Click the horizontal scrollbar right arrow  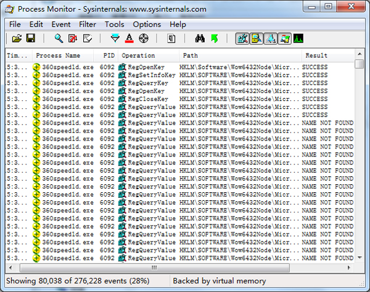[x=349, y=267]
